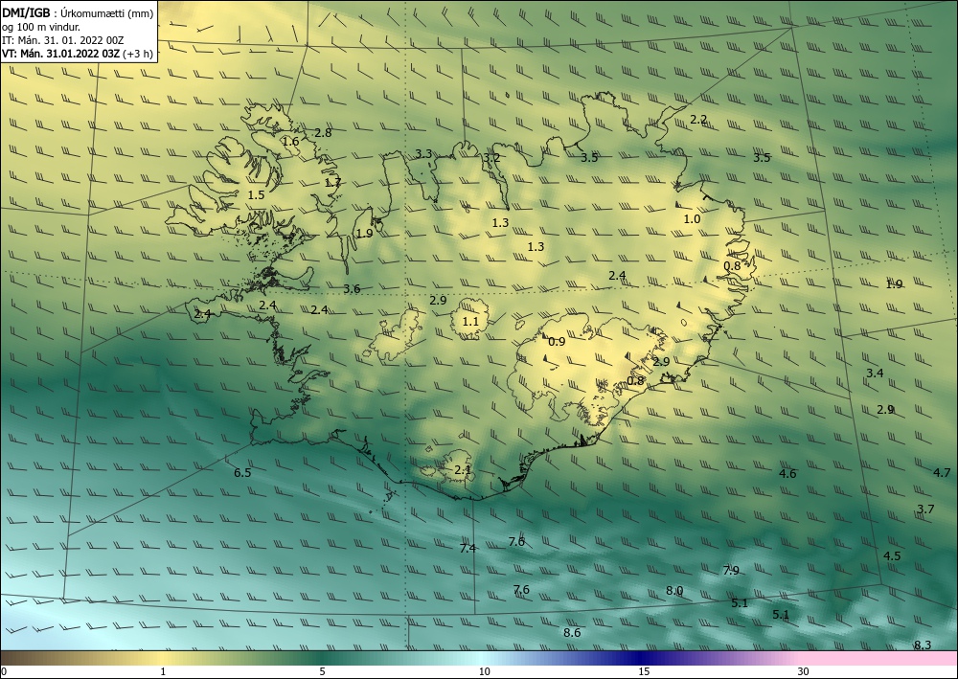Click the valid time 'VT: Mán. 31.01.2022 03Z'

pos(60,54)
